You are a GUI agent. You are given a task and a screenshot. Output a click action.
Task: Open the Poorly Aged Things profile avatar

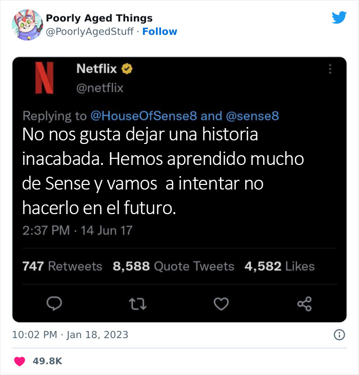27,25
